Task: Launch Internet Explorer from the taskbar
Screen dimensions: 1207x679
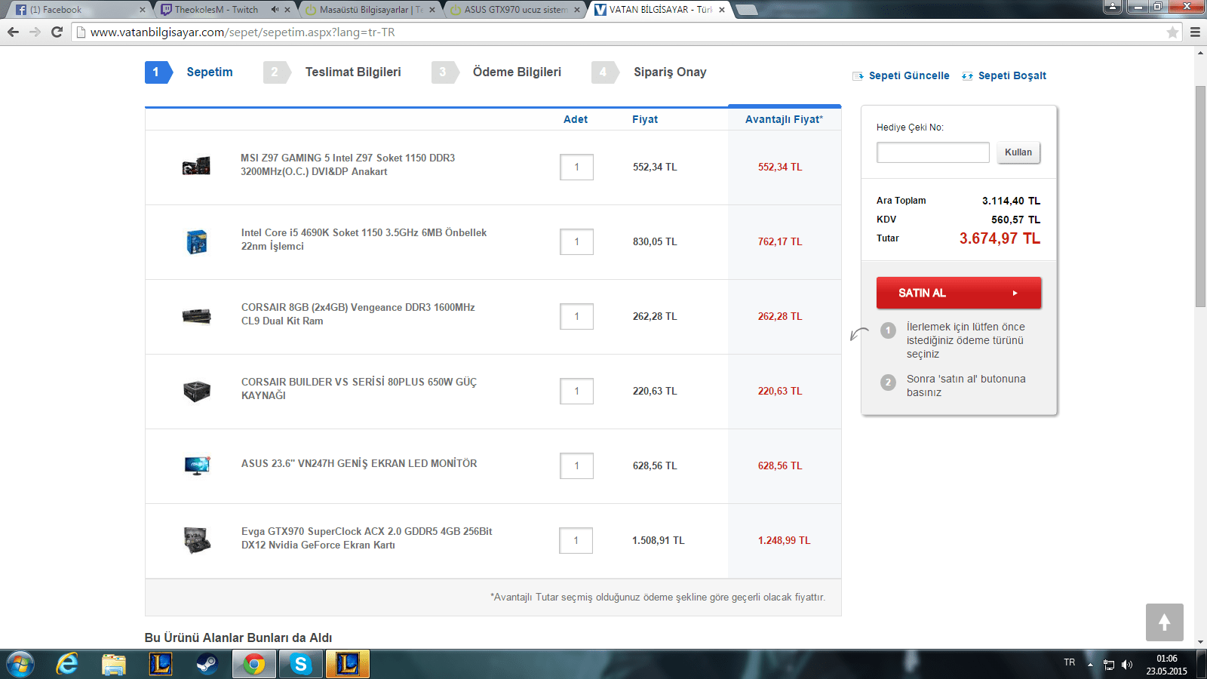Action: coord(67,665)
